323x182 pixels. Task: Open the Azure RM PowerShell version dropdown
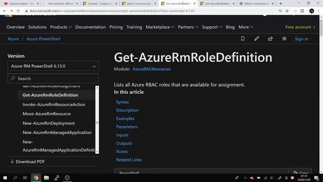53,66
